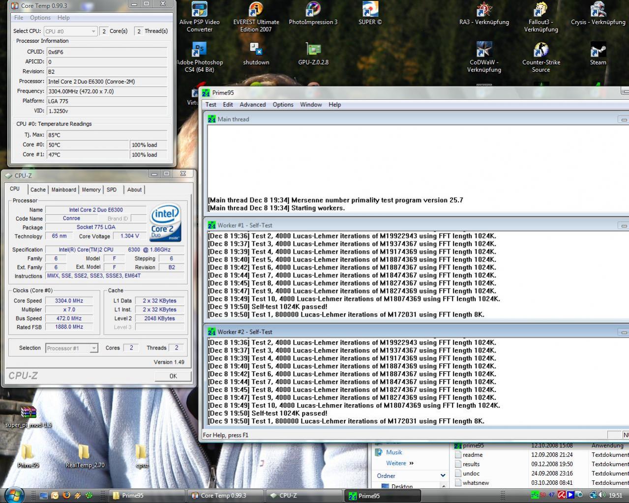
Task: Open Prime95 Advanced menu
Action: click(253, 104)
